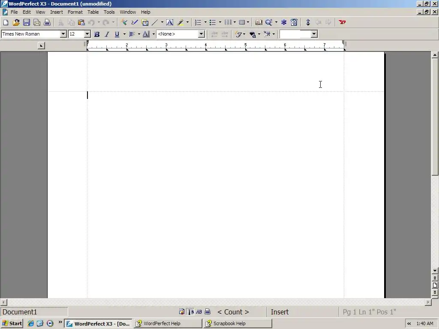Switch to WordPerfect Help taskbar window
Viewport: 439px width, 329px height.
[x=168, y=323]
